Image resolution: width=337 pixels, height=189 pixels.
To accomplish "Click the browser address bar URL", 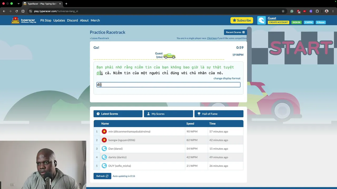I will (x=56, y=11).
